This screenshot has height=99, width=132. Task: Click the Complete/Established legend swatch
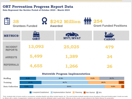(x=31, y=93)
